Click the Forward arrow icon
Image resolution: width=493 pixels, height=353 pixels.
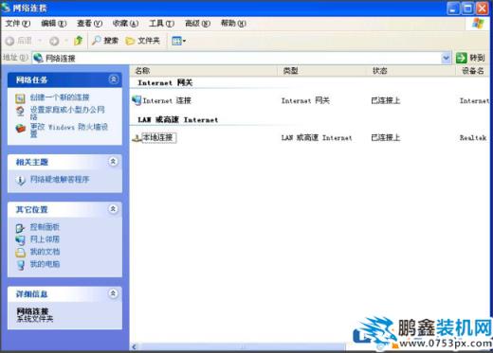pos(54,41)
